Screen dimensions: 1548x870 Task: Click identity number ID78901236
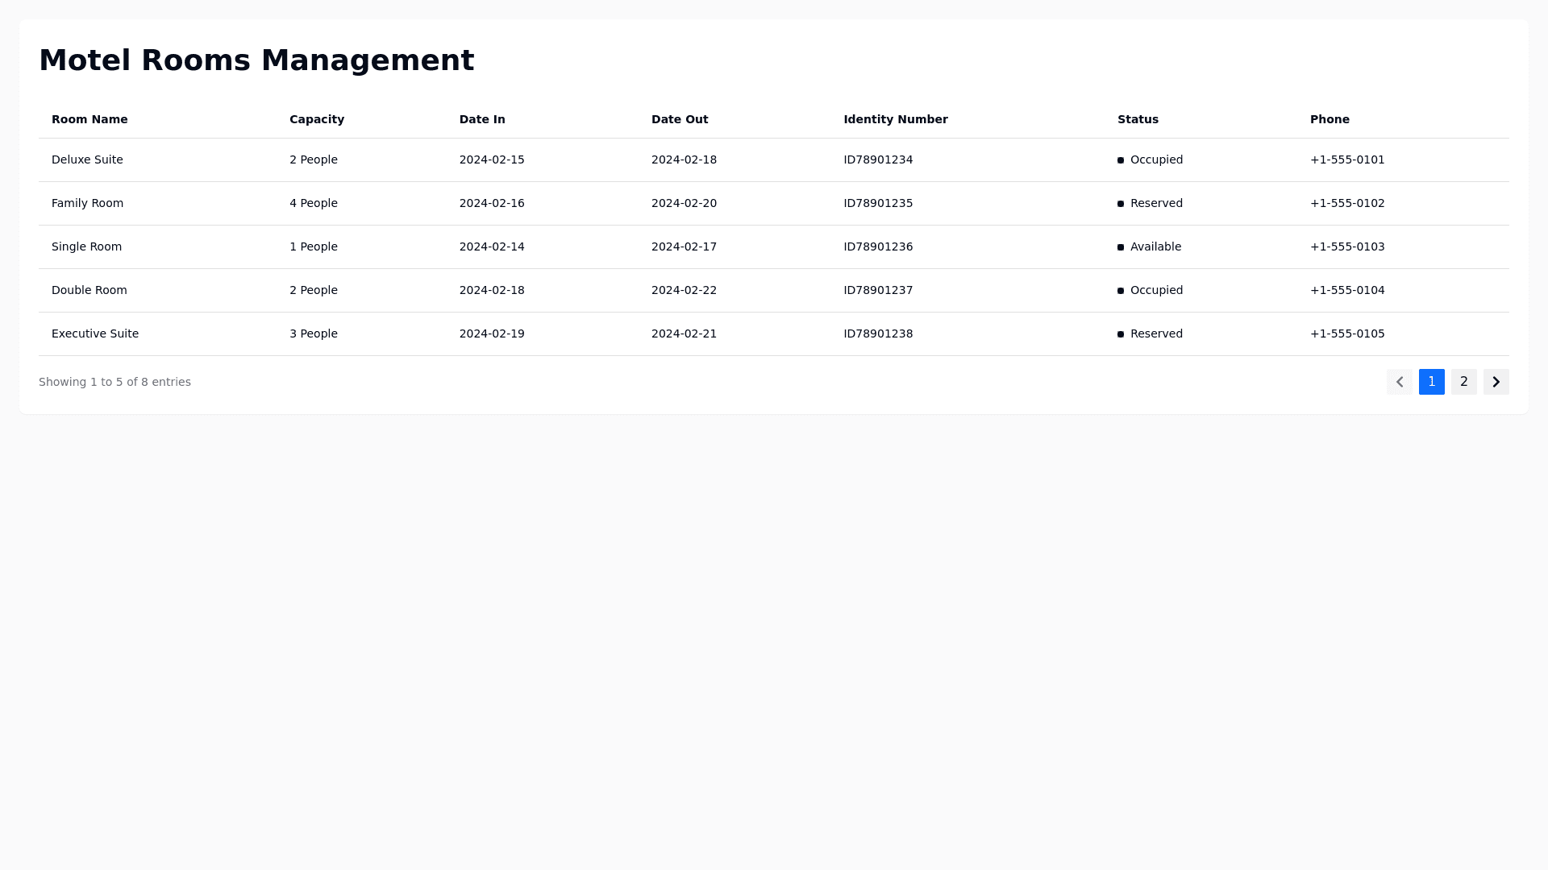coord(877,246)
